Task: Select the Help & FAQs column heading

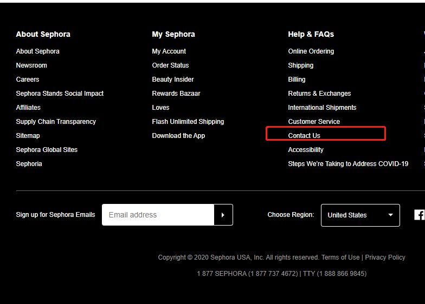Action: coord(311,34)
